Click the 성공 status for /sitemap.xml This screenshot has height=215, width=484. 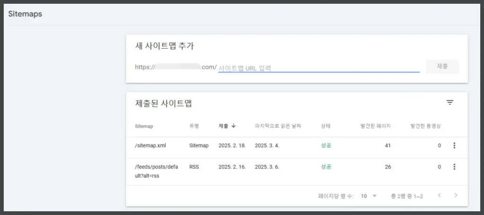click(326, 146)
